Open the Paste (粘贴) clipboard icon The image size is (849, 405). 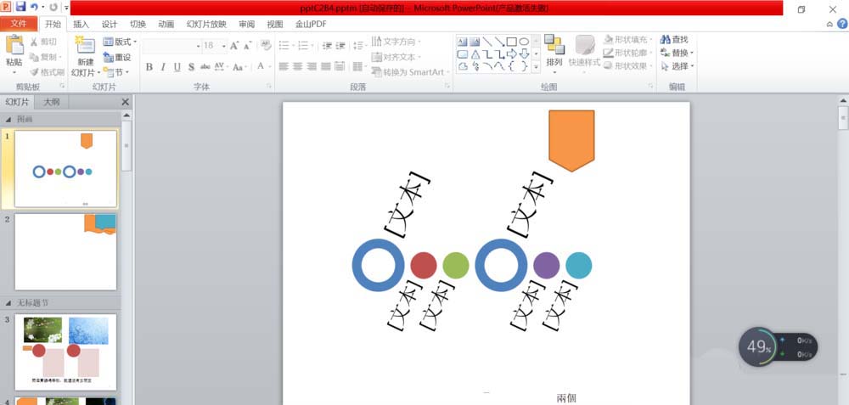[14, 45]
